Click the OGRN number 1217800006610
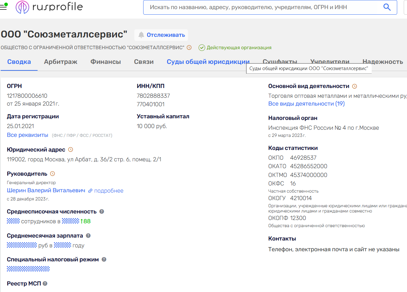Screen dimensions: 407x292 [27, 96]
